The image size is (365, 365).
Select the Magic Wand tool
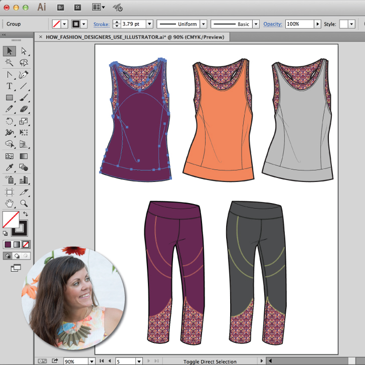(x=9, y=63)
